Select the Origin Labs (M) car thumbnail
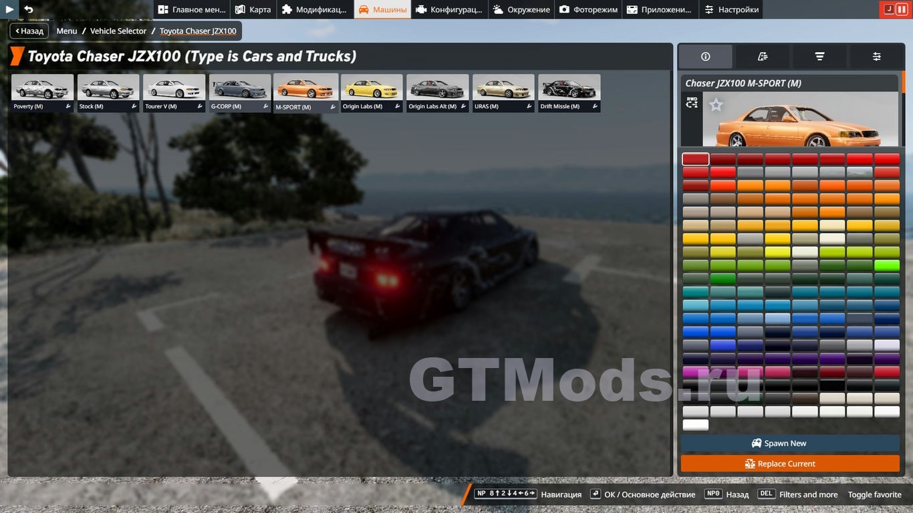 click(372, 93)
